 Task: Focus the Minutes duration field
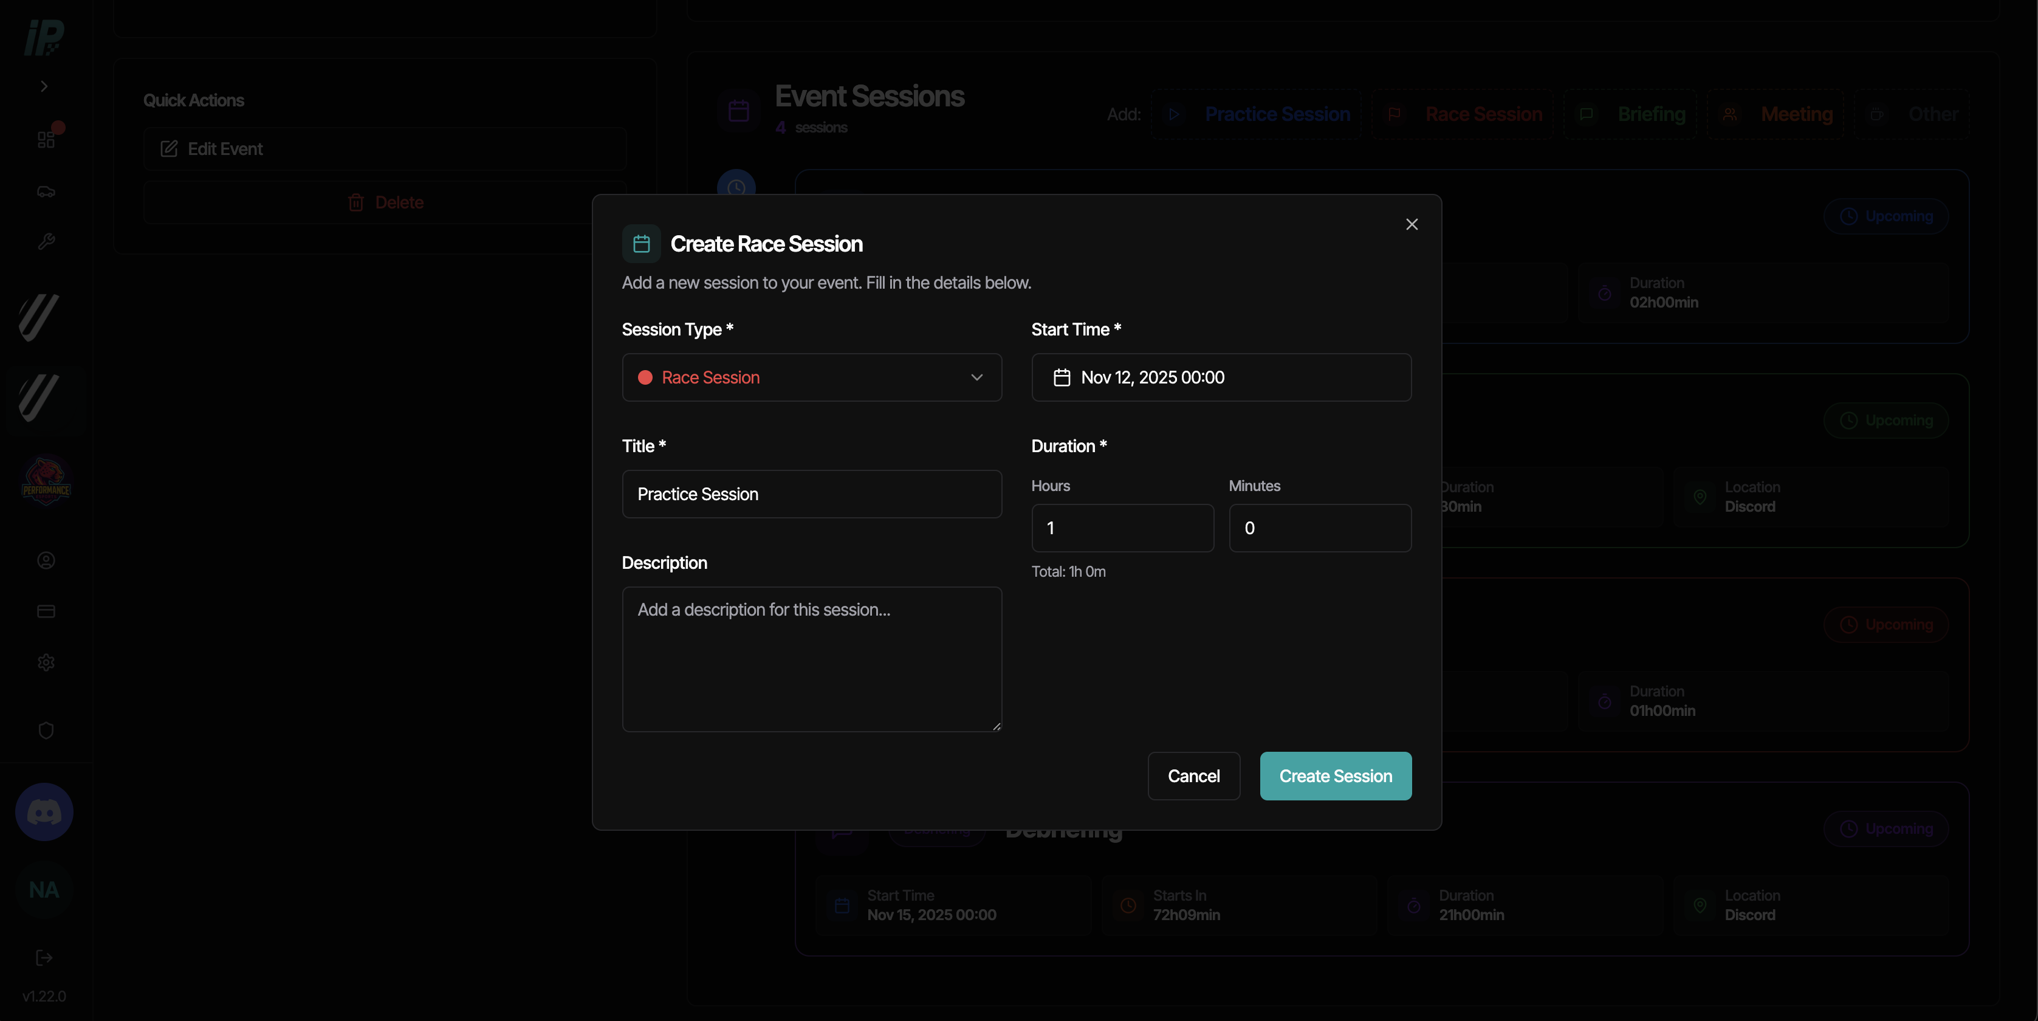(1320, 528)
